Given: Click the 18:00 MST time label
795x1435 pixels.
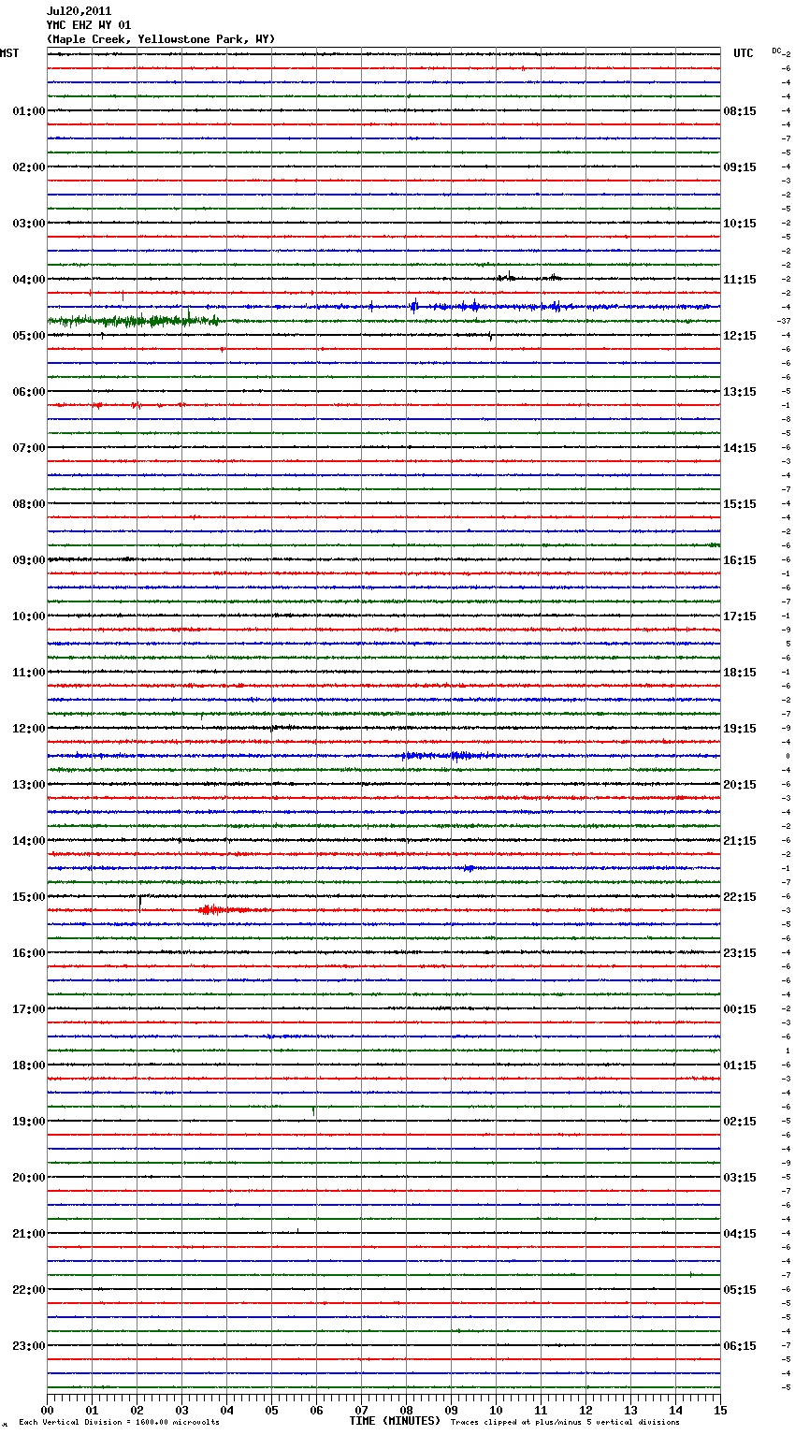Looking at the screenshot, I should pos(29,1065).
